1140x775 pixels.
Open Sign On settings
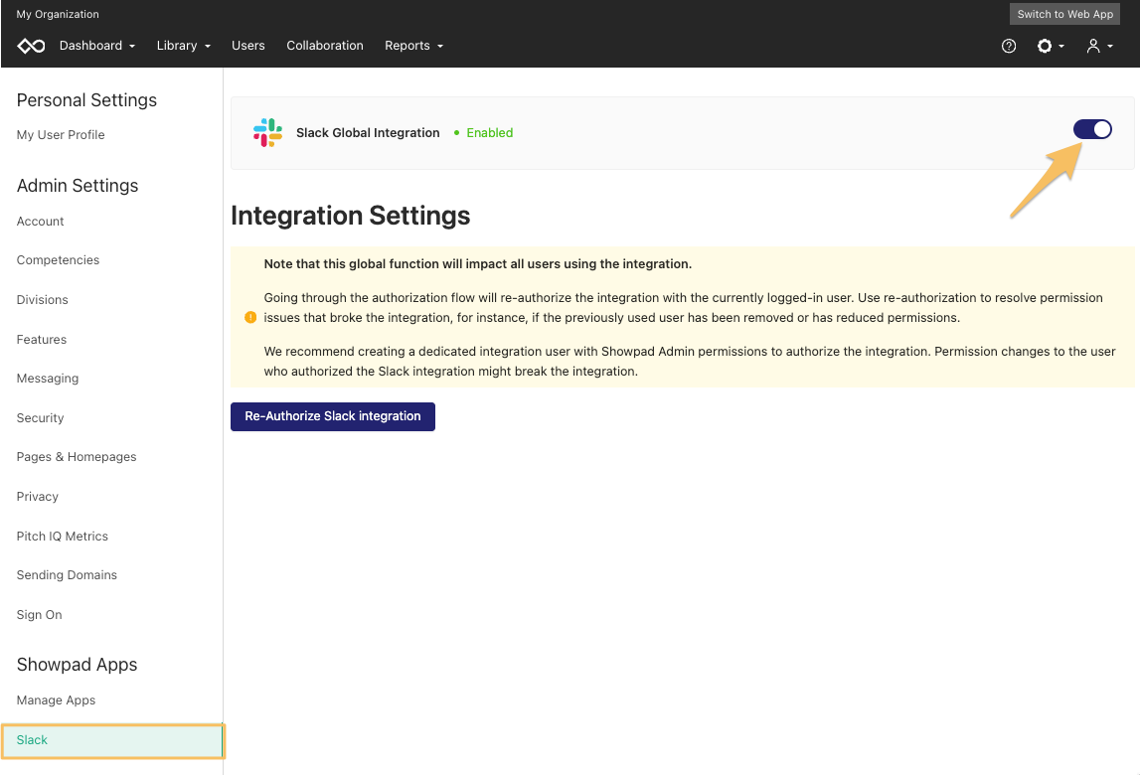point(40,615)
